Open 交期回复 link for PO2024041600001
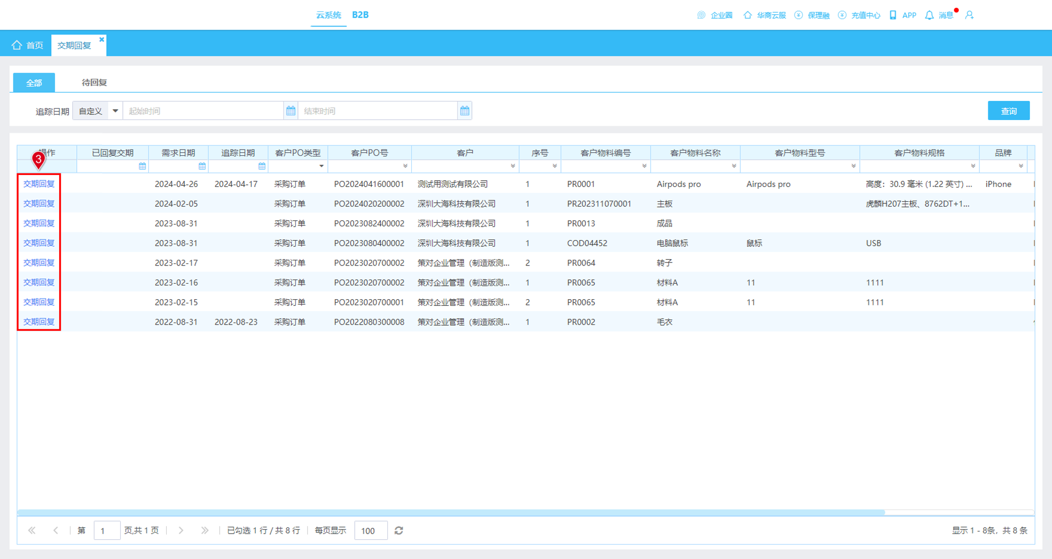 pos(39,184)
